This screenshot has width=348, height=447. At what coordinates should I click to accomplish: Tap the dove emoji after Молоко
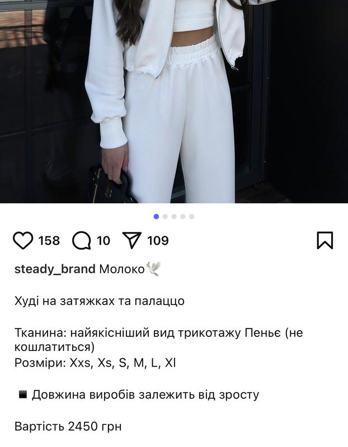(x=154, y=269)
